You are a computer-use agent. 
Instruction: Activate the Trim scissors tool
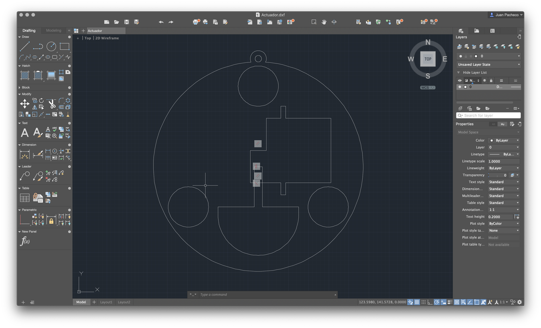[x=52, y=103]
